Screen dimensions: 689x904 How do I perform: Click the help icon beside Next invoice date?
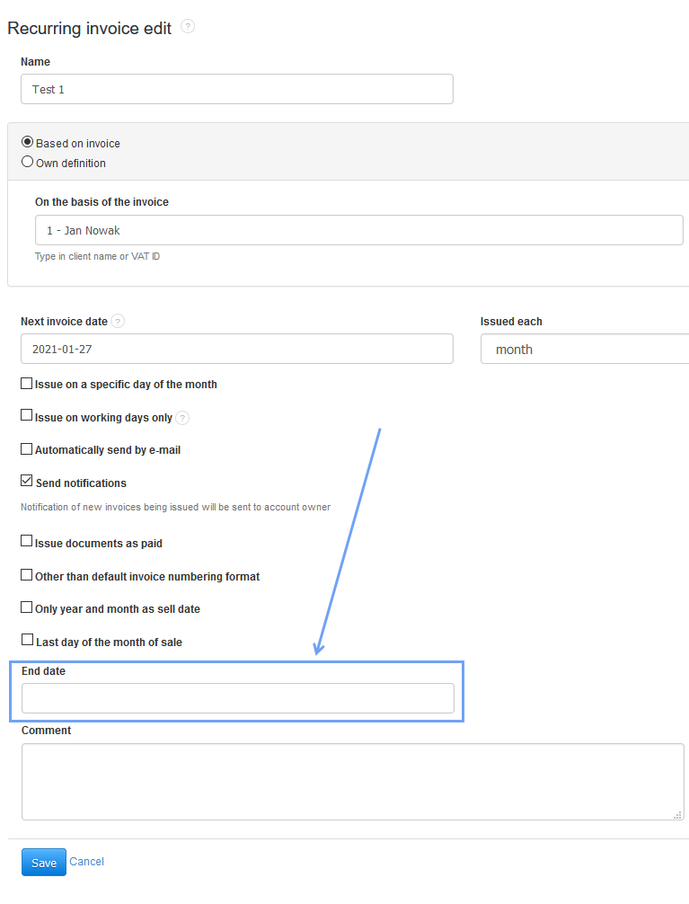click(x=119, y=321)
